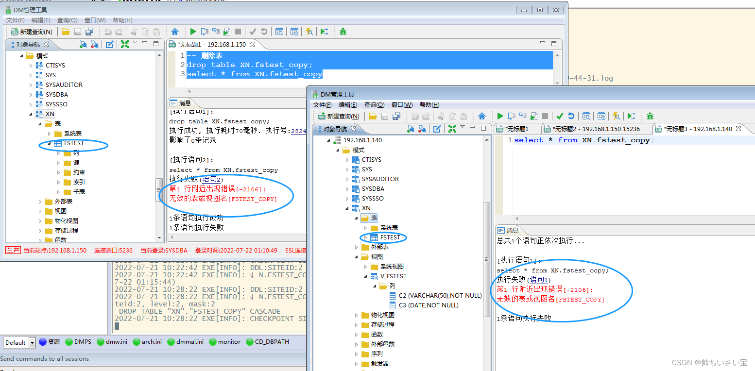755x371 pixels.
Task: Collapse the FSTEST table node in the back window
Action: [x=49, y=144]
